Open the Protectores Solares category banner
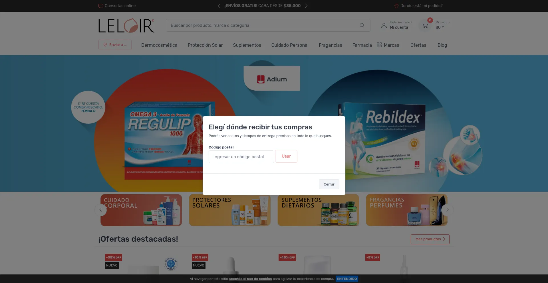The image size is (548, 283). click(229, 210)
